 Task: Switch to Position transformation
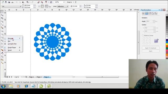pyautogui.click(x=143, y=13)
